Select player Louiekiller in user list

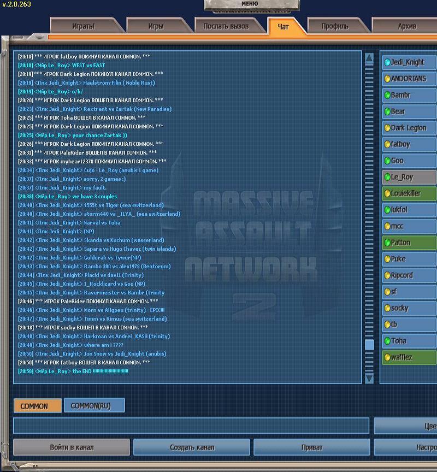[409, 193]
